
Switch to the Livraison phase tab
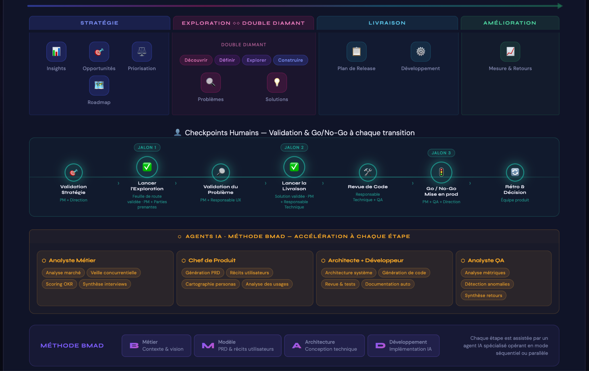point(387,23)
